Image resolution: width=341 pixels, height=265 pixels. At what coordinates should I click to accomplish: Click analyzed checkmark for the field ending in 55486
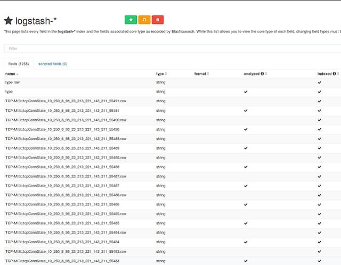coord(246,204)
